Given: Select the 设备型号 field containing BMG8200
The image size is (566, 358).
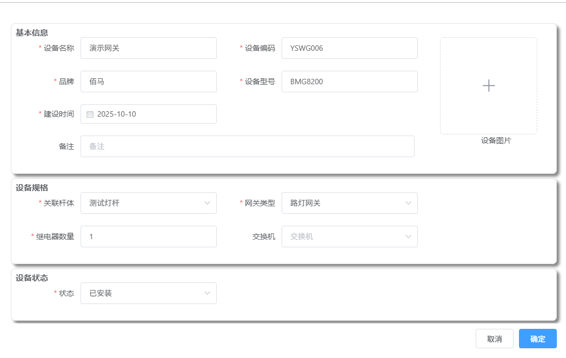Looking at the screenshot, I should pos(350,82).
